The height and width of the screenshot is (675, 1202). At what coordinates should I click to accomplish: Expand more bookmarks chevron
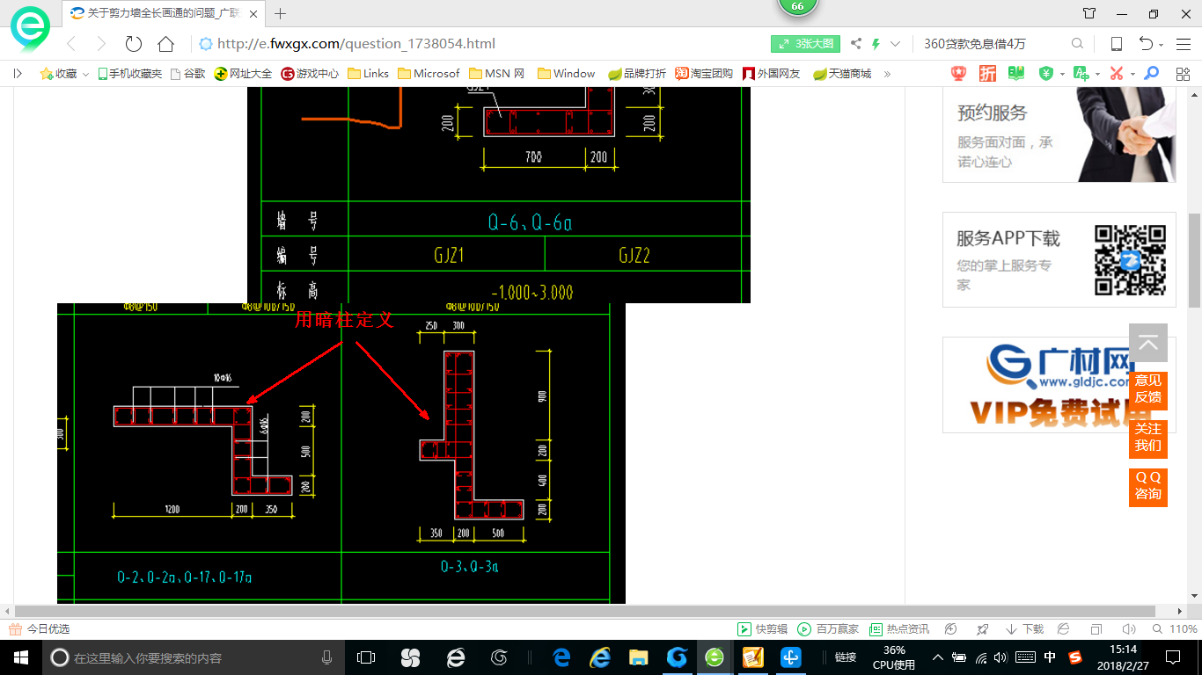(x=887, y=74)
